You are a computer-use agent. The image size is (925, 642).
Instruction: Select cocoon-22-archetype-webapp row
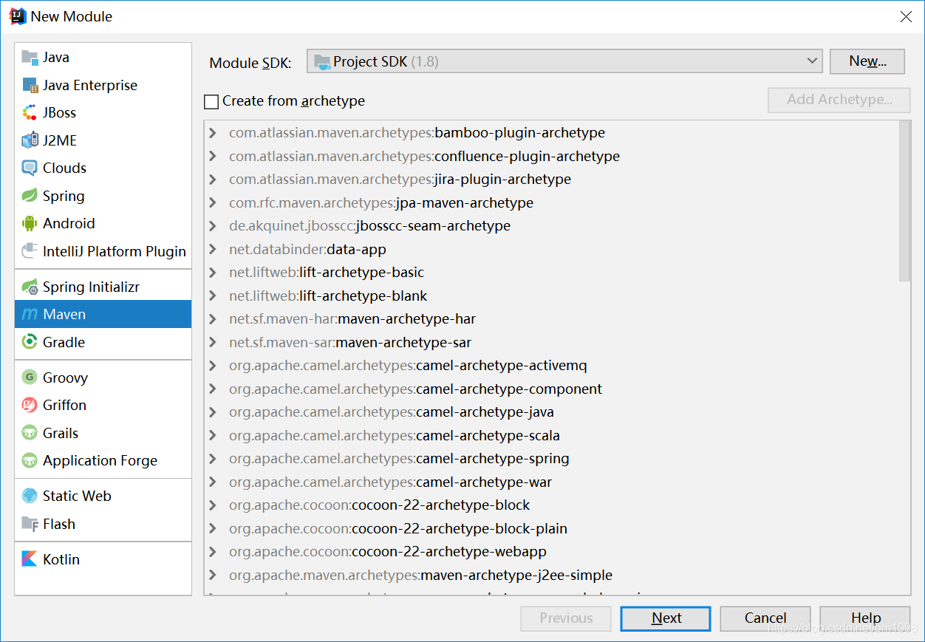(x=552, y=552)
